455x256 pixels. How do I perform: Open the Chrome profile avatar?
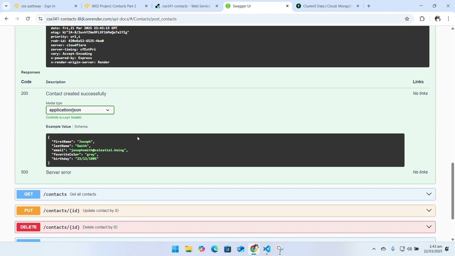[438, 19]
